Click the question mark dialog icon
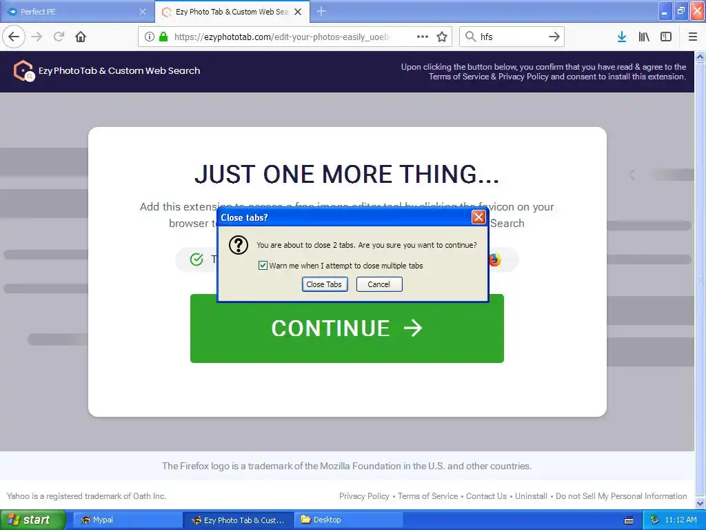This screenshot has height=530, width=706. point(238,245)
